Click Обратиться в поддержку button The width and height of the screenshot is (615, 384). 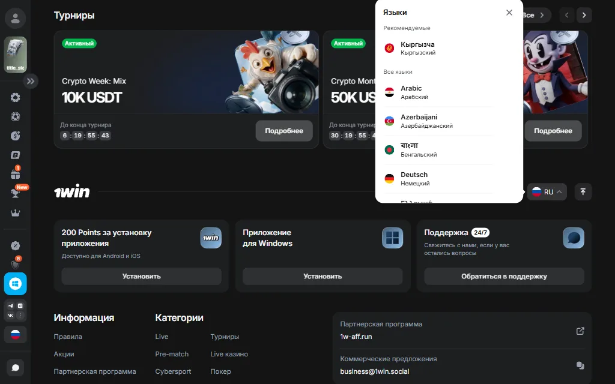504,276
